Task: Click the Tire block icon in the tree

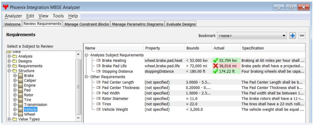Action: pos(20,100)
